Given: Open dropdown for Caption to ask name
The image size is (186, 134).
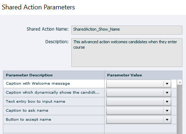Looking at the screenshot, I should point(139,111).
